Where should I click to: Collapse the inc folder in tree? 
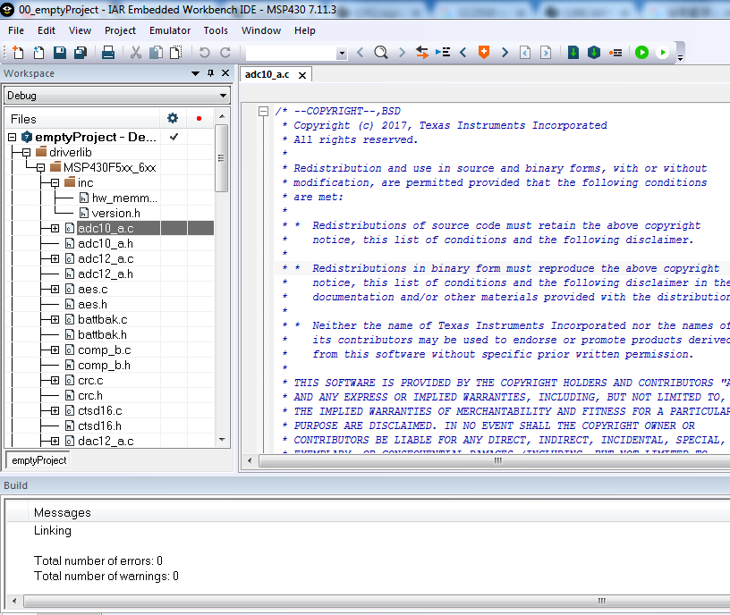point(55,183)
